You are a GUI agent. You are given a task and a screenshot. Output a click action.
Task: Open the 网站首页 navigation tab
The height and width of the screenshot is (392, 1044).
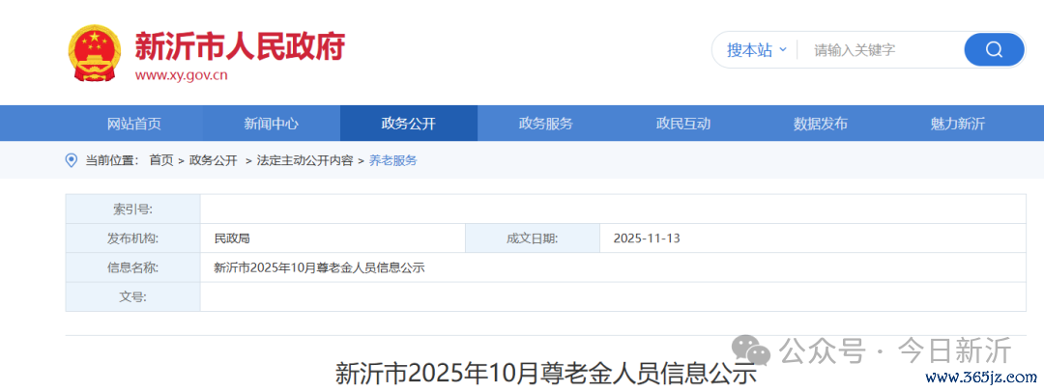coord(133,124)
